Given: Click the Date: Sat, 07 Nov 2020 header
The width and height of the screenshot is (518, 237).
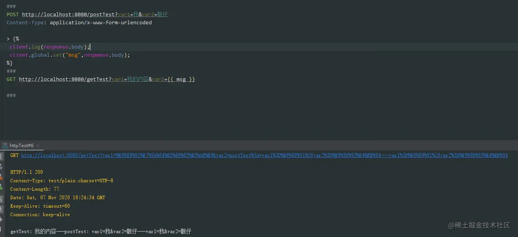Looking at the screenshot, I should click(x=58, y=197).
